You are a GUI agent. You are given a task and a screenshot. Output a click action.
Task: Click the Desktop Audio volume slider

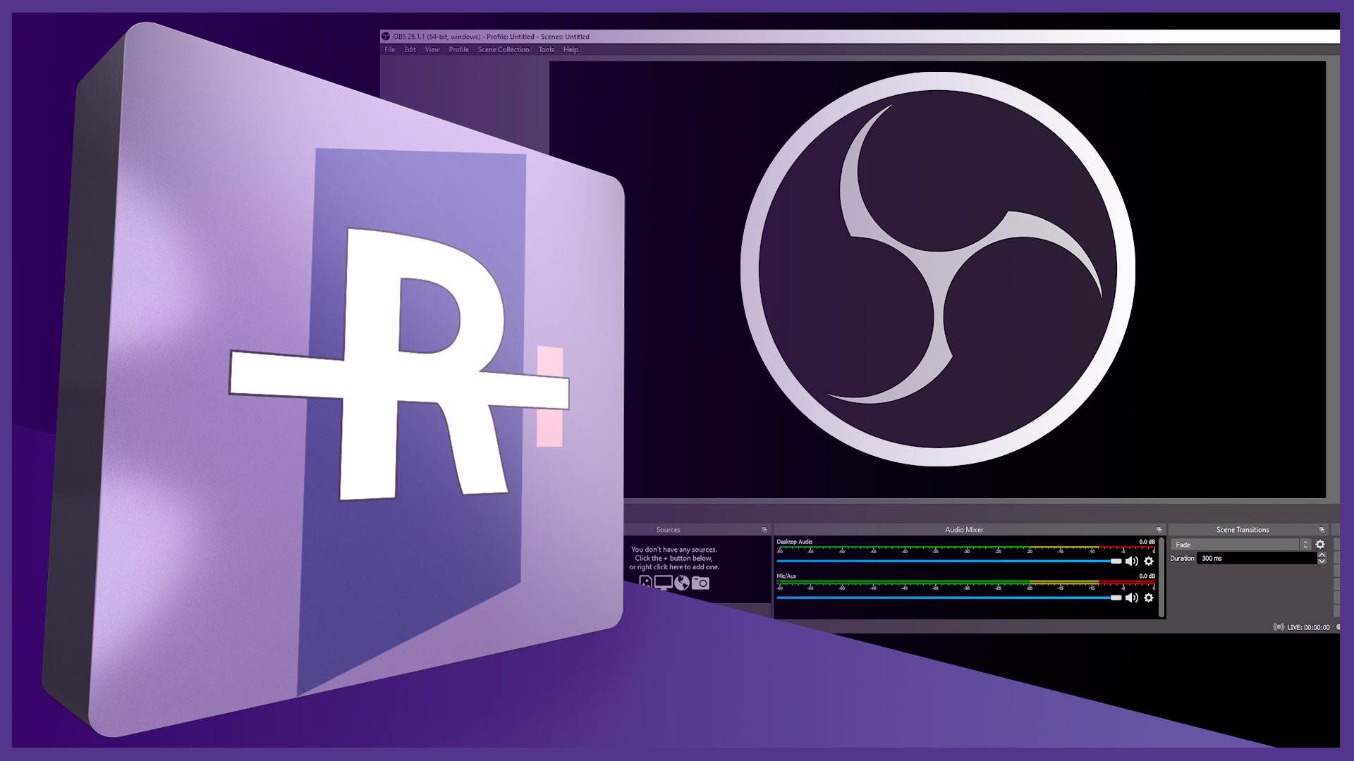tap(949, 562)
